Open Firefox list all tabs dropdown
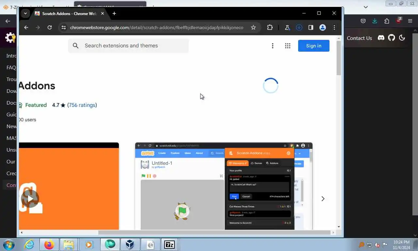This screenshot has width=418, height=251. tap(366, 7)
